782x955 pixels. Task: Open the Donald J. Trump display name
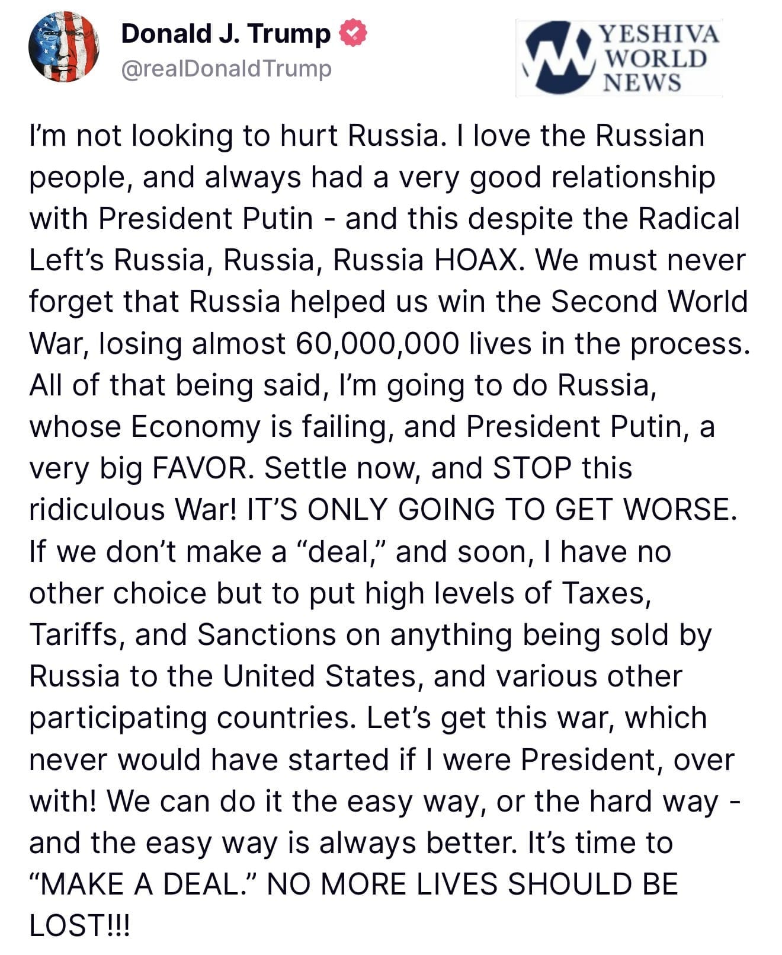tap(226, 33)
